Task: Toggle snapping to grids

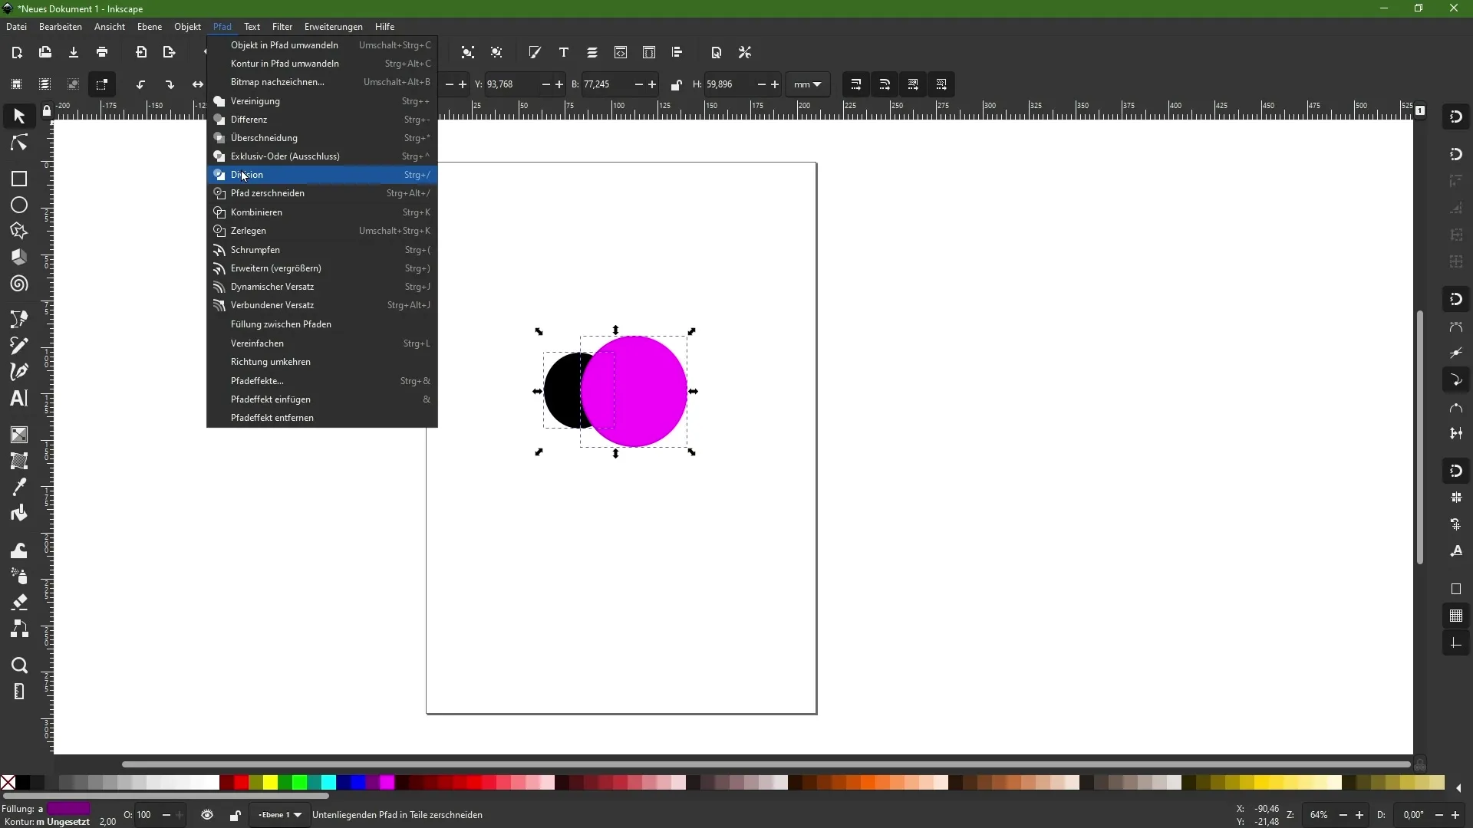Action: pyautogui.click(x=1457, y=616)
